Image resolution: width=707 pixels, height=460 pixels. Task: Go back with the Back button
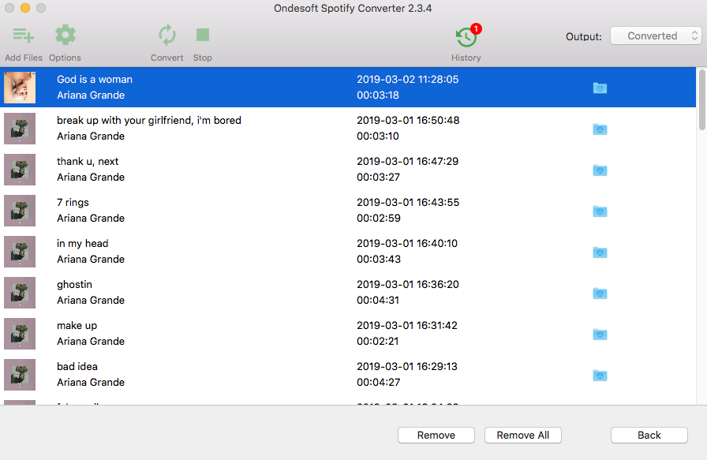[x=649, y=436]
